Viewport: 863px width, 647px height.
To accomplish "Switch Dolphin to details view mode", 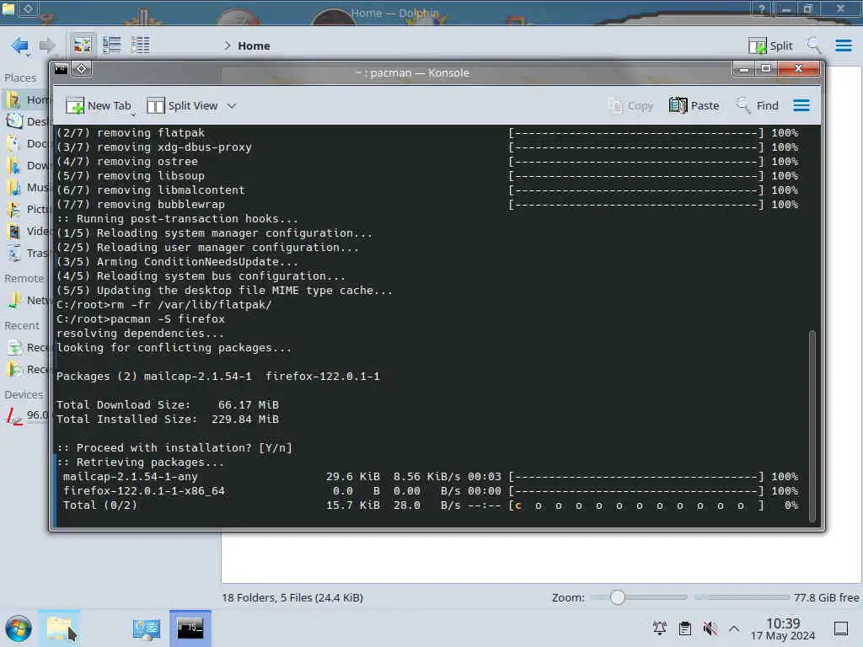I will [141, 45].
